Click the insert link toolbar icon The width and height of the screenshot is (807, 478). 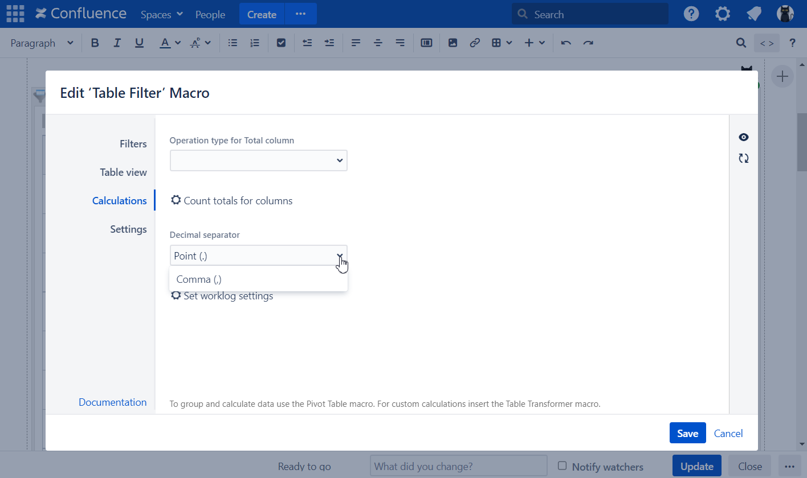pos(474,43)
